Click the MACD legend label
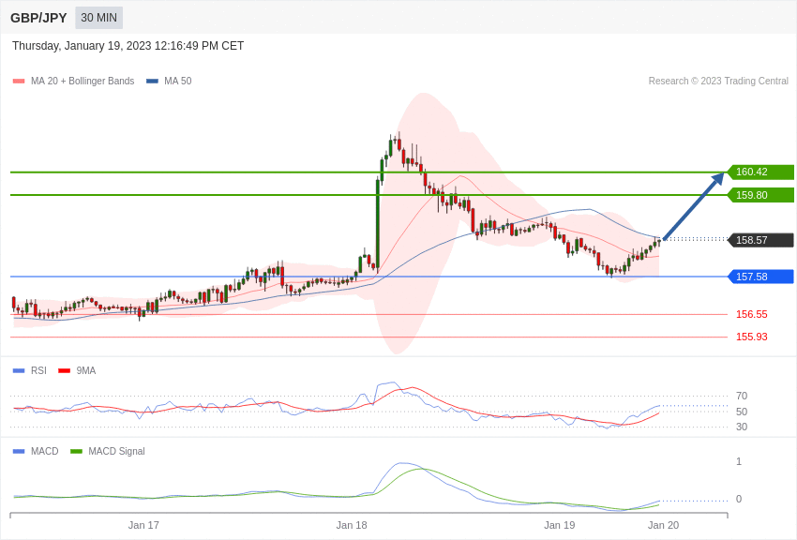Screen dimensions: 797x540 pyautogui.click(x=45, y=451)
